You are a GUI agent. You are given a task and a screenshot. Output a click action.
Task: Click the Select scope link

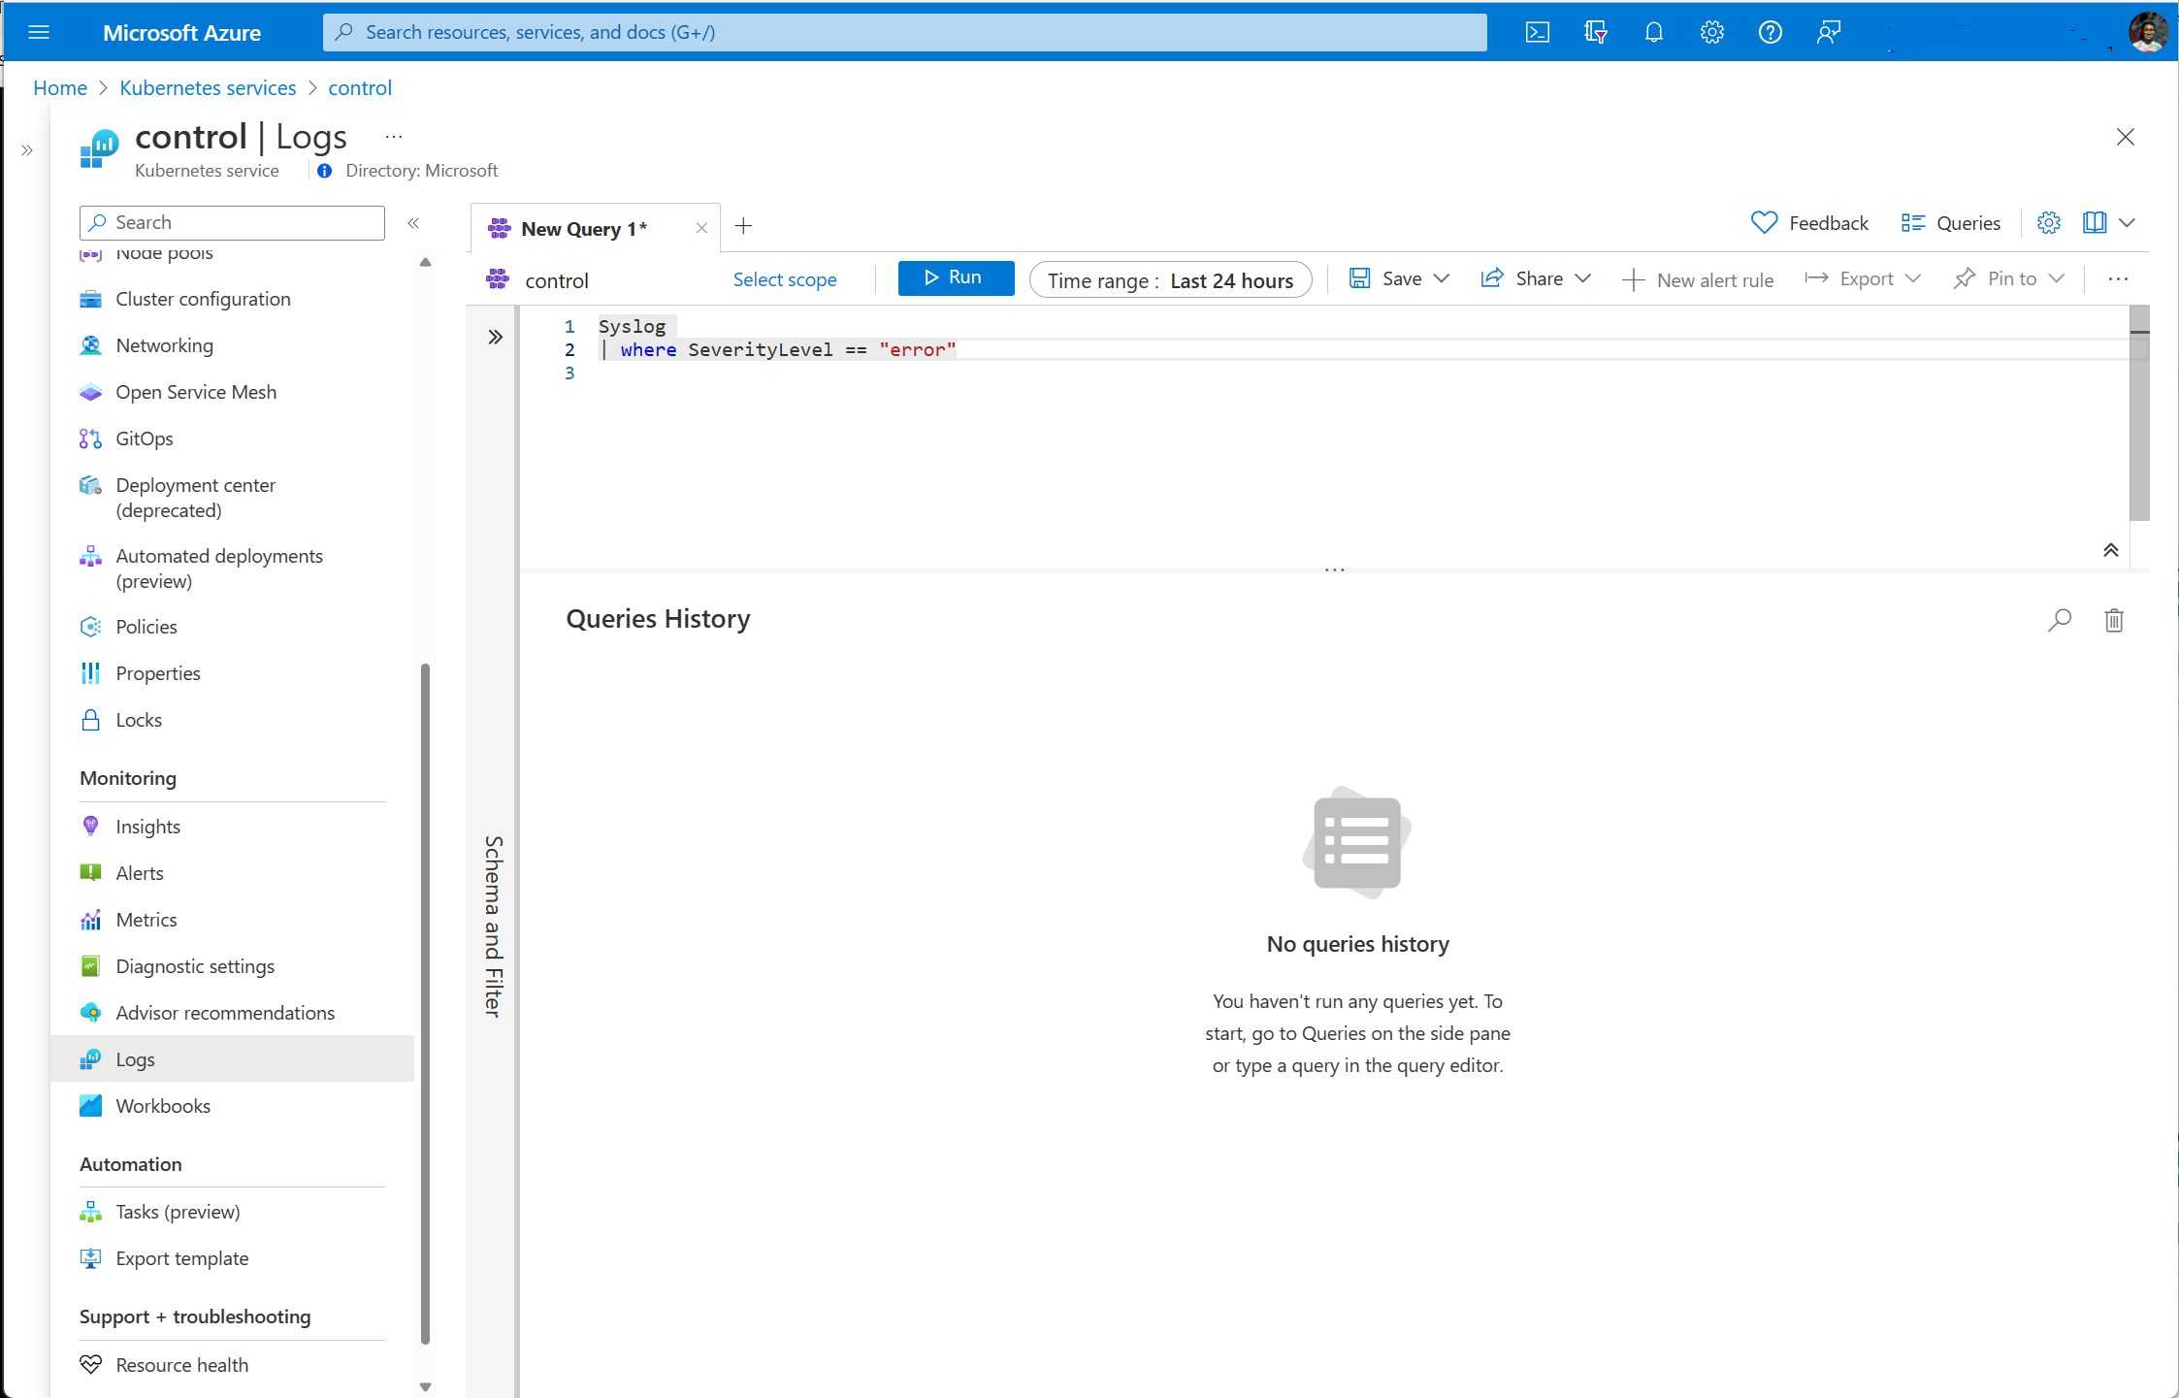point(784,280)
